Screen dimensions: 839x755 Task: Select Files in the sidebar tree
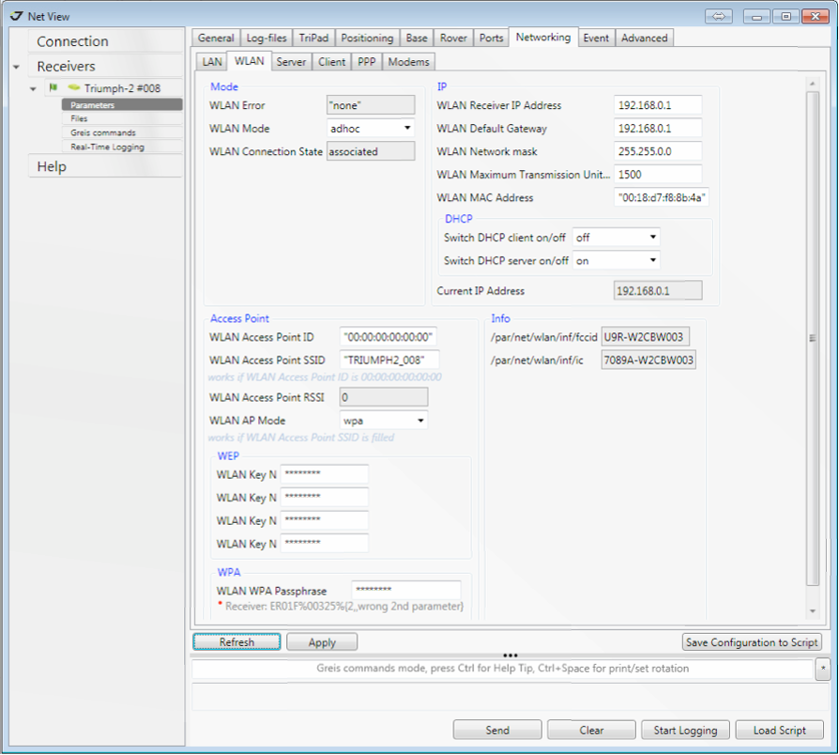click(122, 118)
